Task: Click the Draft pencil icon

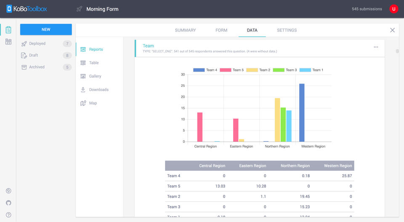Action: click(x=24, y=55)
